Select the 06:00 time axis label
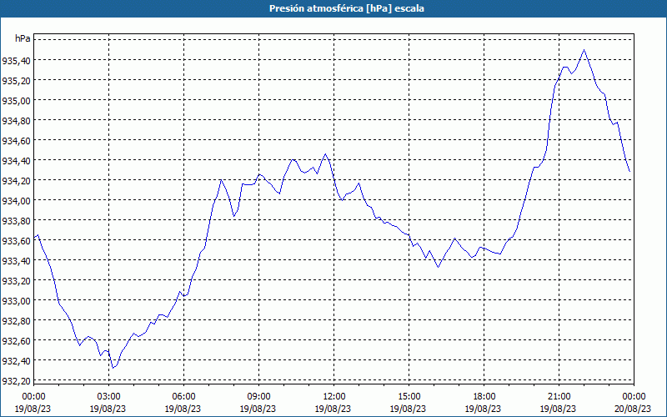Screen dimensions: 667x417 (183, 397)
